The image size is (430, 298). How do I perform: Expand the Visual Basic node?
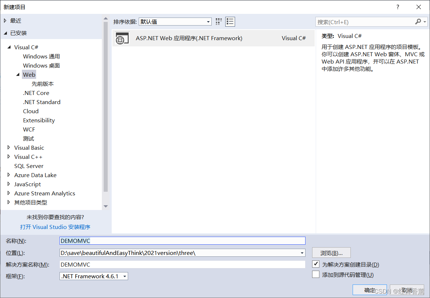pos(9,148)
